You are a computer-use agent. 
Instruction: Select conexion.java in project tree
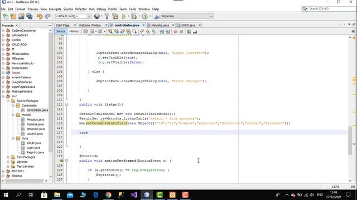[36, 129]
